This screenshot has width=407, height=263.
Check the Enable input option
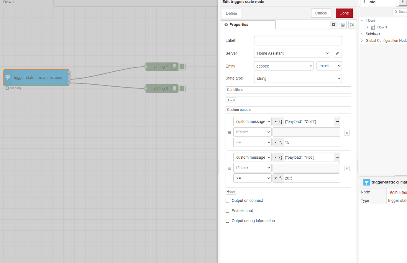[227, 211]
